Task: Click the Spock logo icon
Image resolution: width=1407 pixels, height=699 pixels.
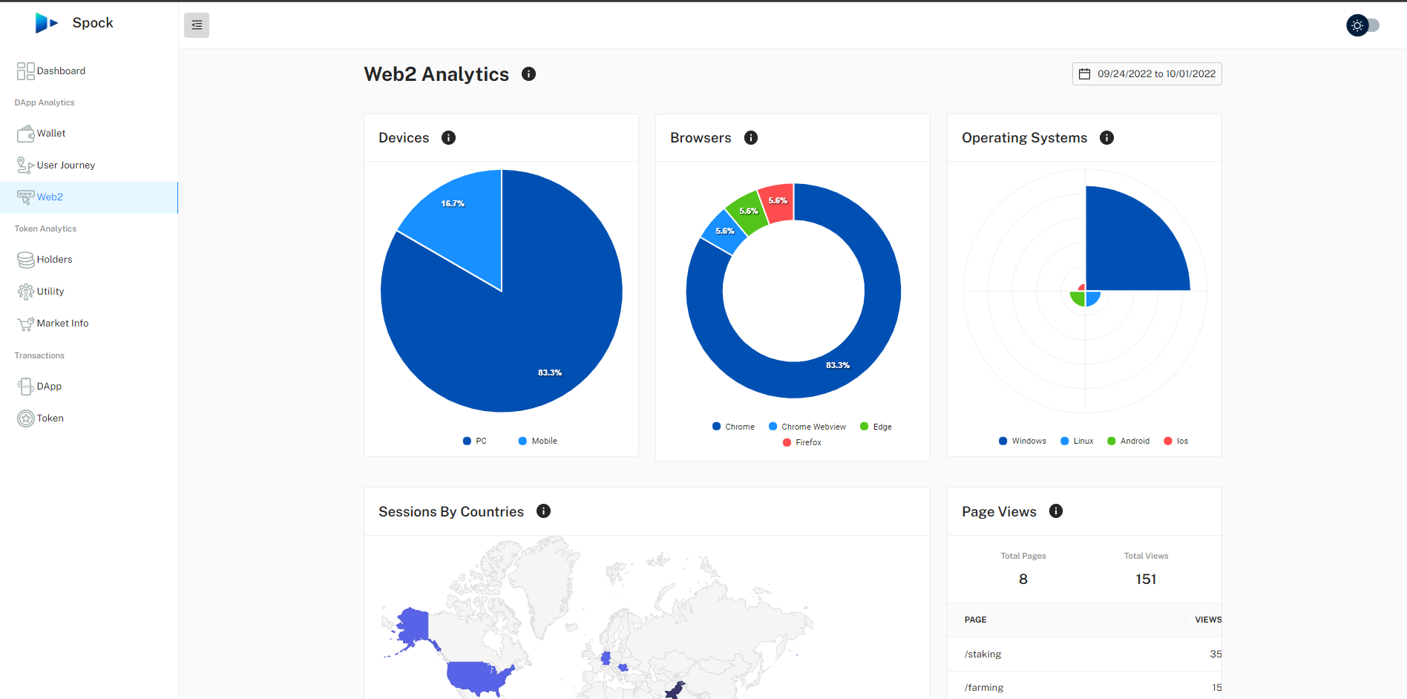Action: coord(46,23)
